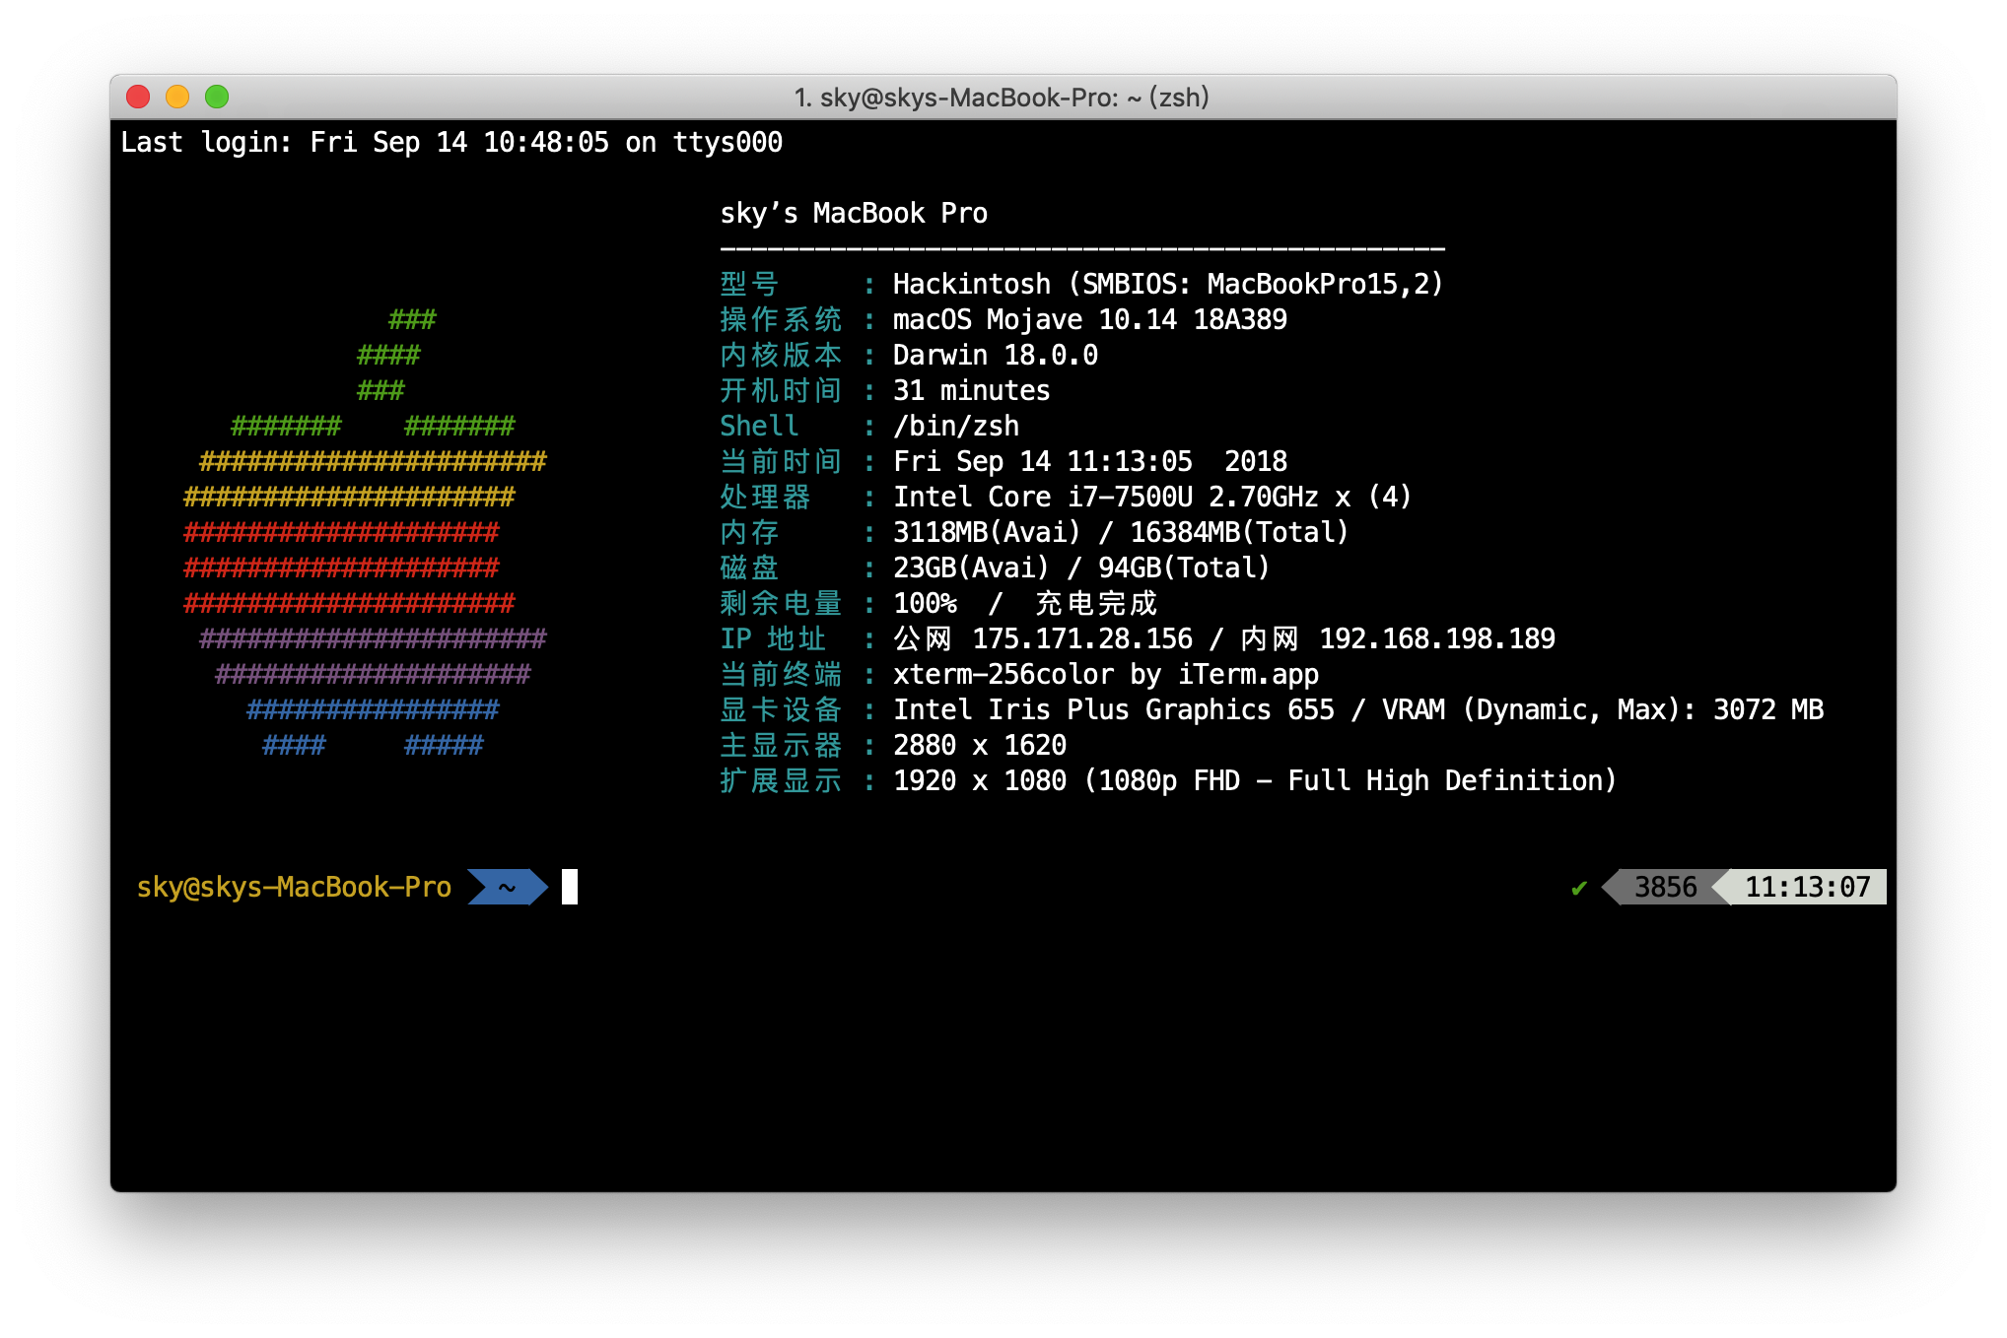Click the "sky's MacBook Pro" heading text

pyautogui.click(x=854, y=214)
